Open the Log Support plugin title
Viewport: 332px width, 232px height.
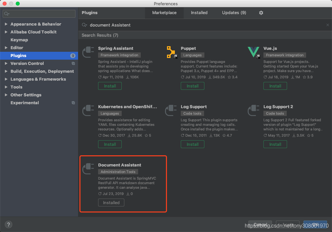[x=194, y=107]
